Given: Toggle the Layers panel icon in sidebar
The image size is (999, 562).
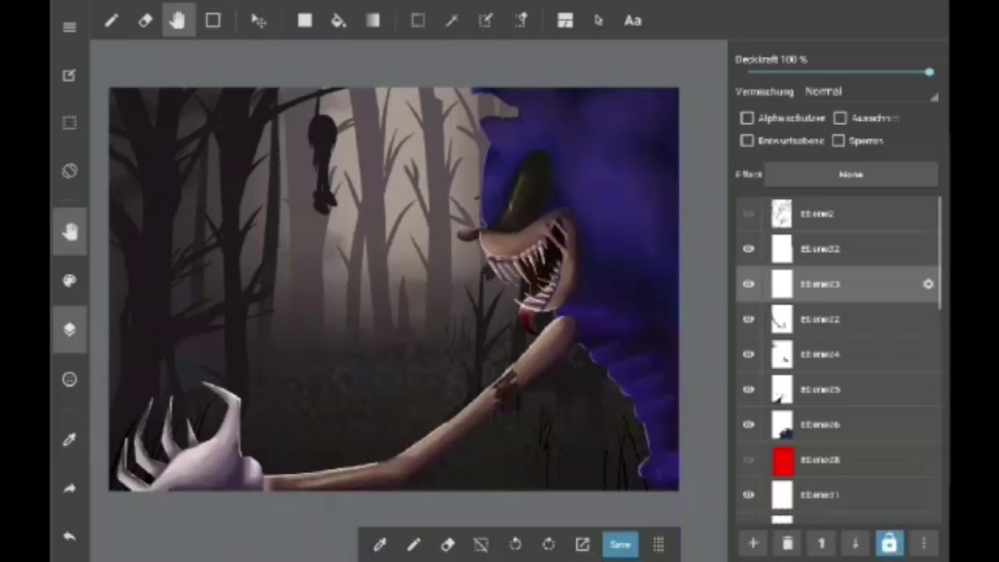Looking at the screenshot, I should [69, 329].
